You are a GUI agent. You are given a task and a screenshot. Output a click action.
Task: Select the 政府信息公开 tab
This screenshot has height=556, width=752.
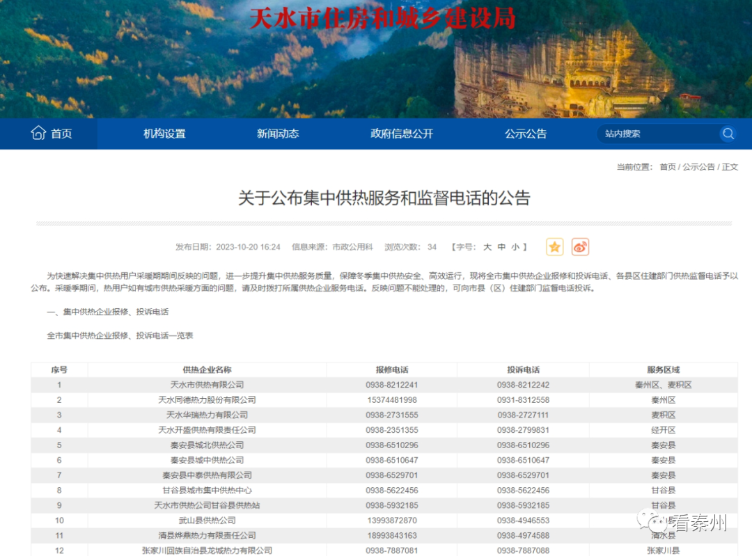401,134
